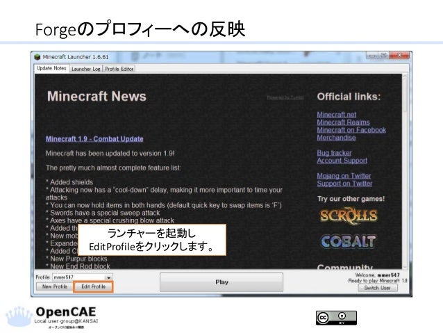
Task: Open the Profile Editor tab
Action: [x=119, y=69]
